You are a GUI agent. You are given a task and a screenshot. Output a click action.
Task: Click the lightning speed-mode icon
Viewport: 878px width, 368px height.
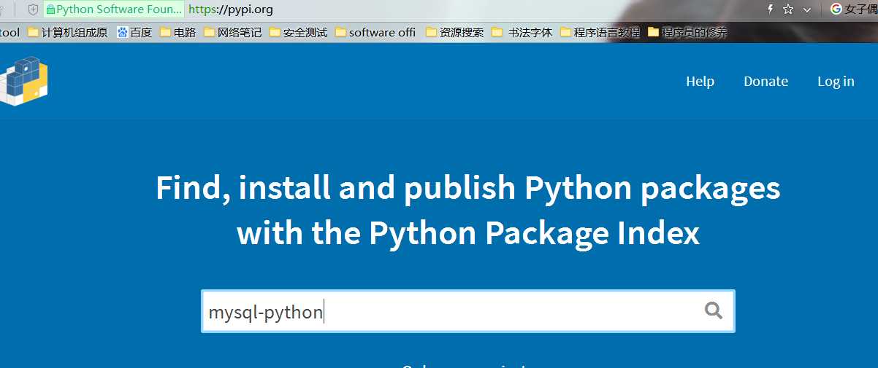(x=769, y=9)
